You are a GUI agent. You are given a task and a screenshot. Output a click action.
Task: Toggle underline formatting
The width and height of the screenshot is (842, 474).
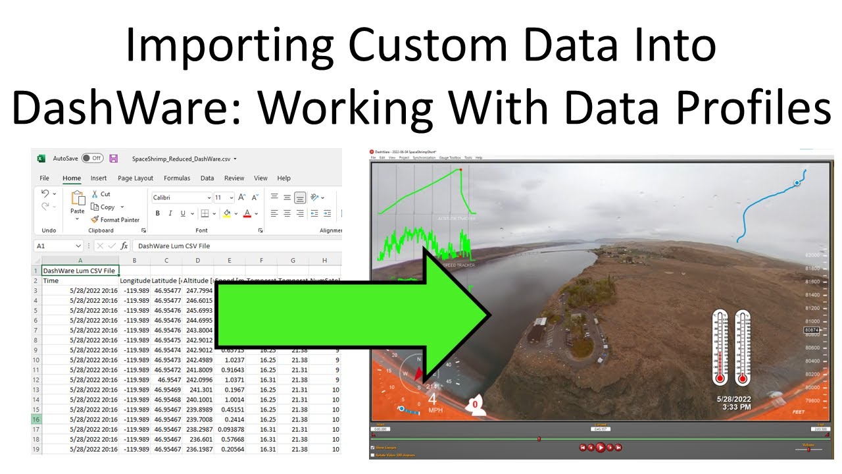[x=182, y=213]
